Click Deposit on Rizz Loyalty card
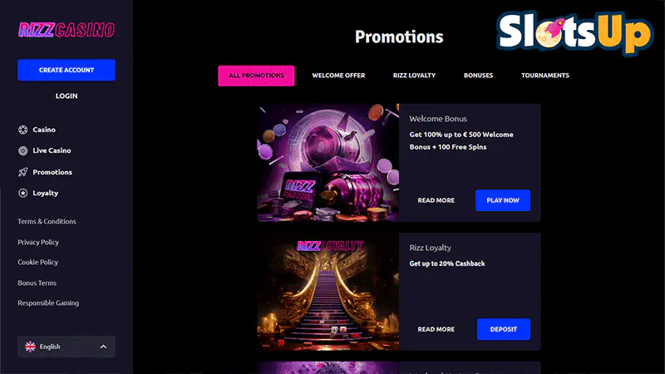665x374 pixels. [504, 329]
